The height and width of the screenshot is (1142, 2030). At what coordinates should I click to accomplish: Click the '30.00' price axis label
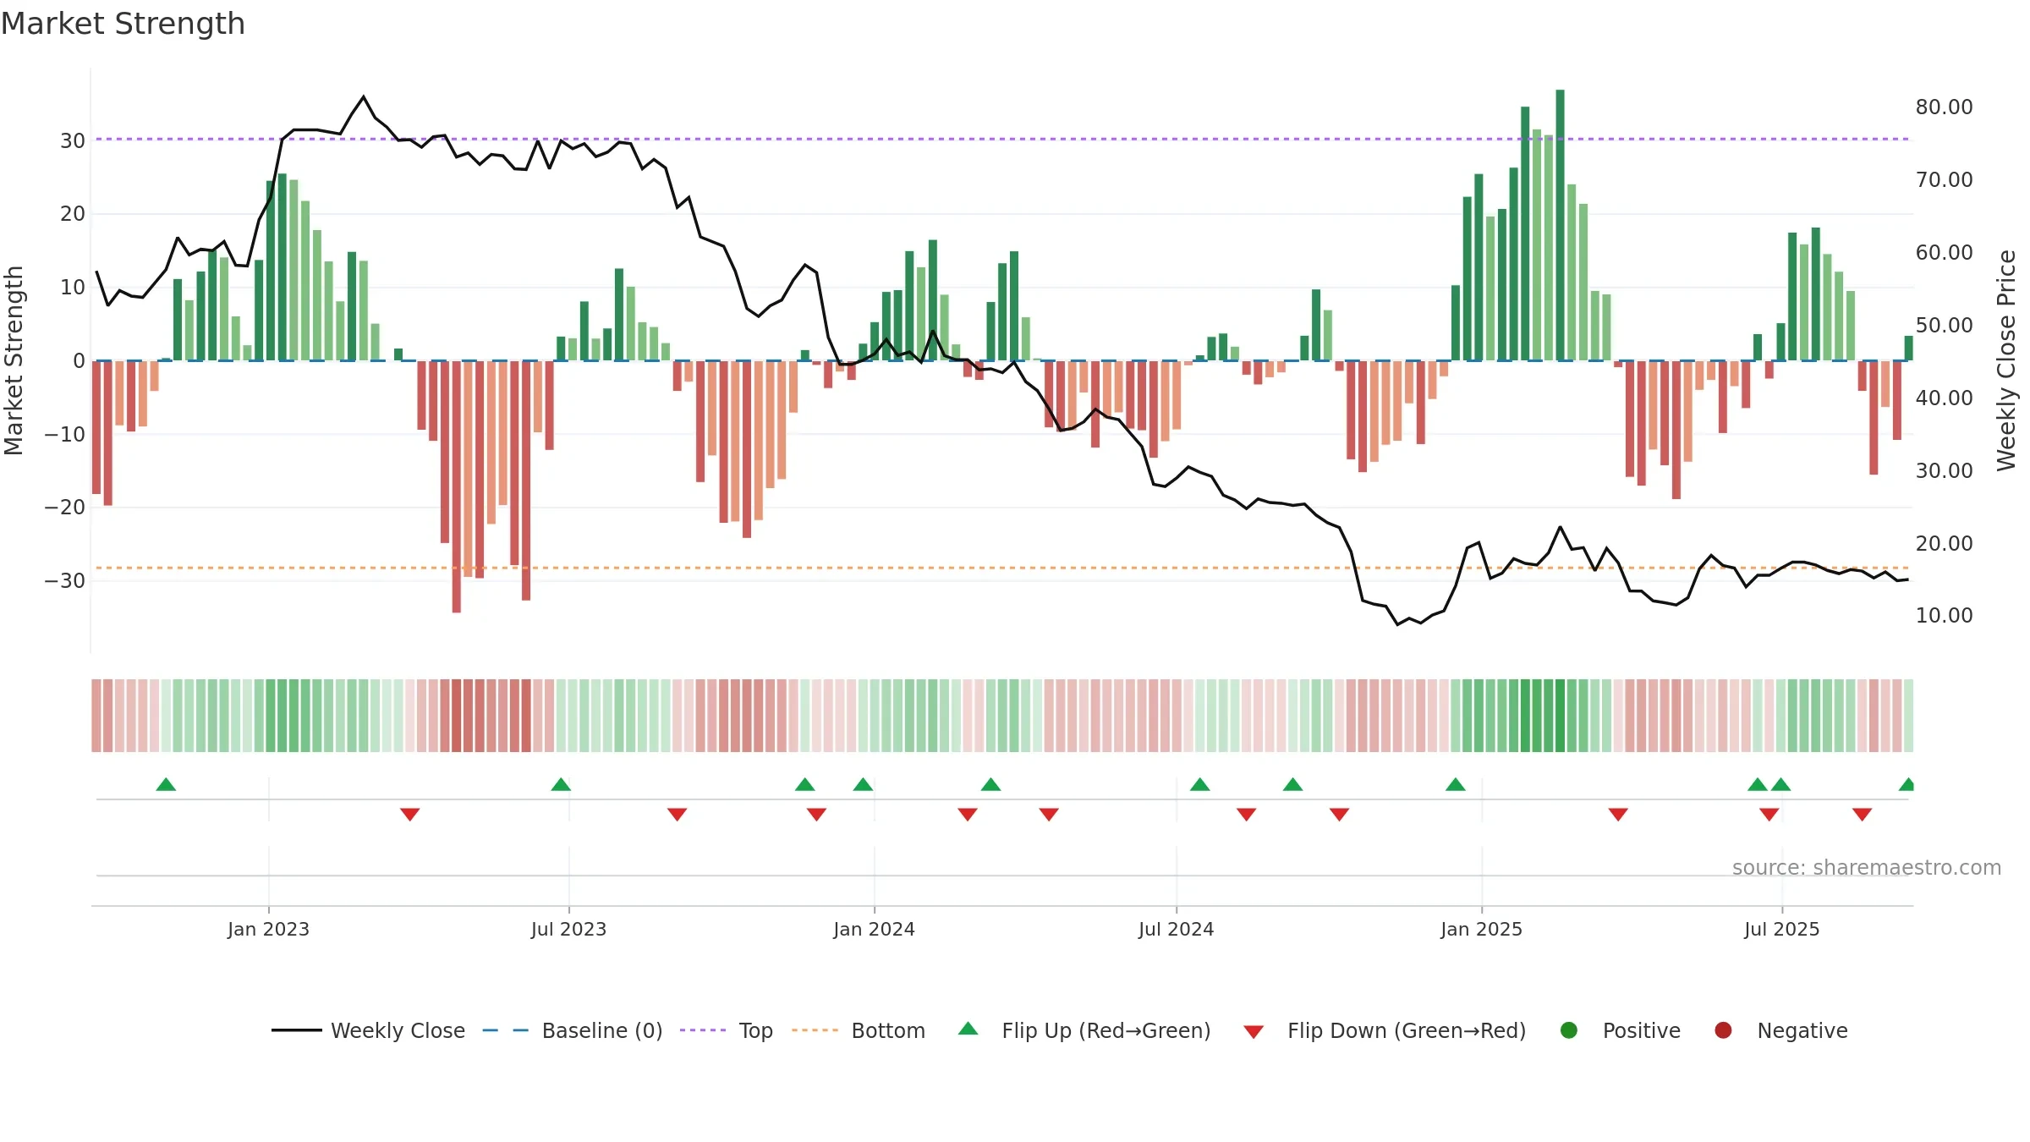tap(1945, 470)
